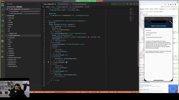The height and width of the screenshot is (100, 179).
Task: Open DevTools settings gear icon
Action: click(174, 9)
